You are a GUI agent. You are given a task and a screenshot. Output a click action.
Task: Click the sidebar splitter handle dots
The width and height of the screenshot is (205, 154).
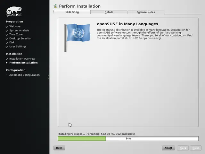pyautogui.click(x=48, y=77)
